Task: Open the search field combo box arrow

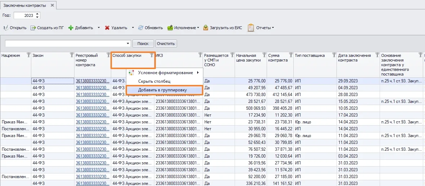Action: pos(128,44)
